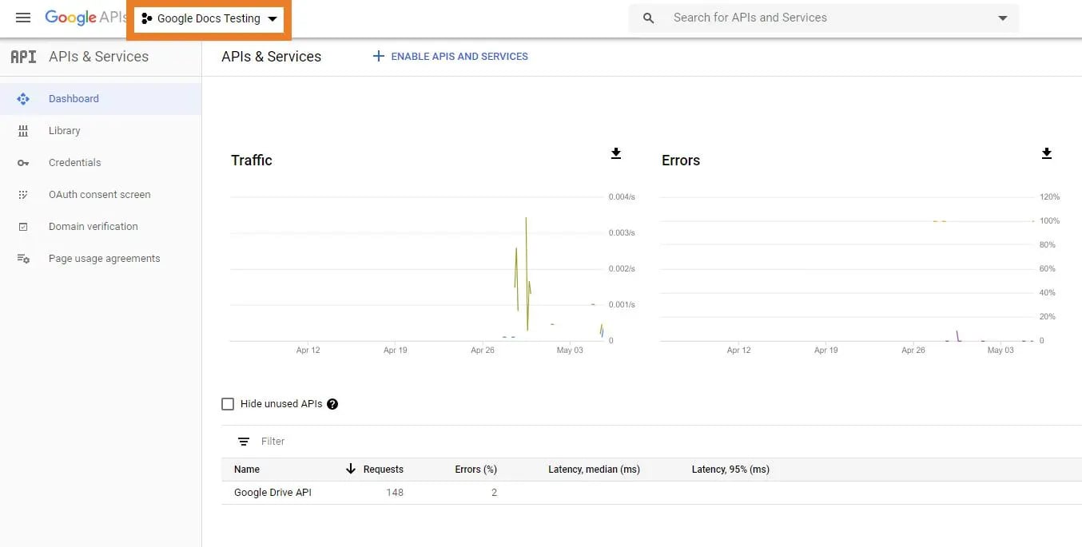The width and height of the screenshot is (1082, 547).
Task: Open Library in the sidebar
Action: coord(64,131)
